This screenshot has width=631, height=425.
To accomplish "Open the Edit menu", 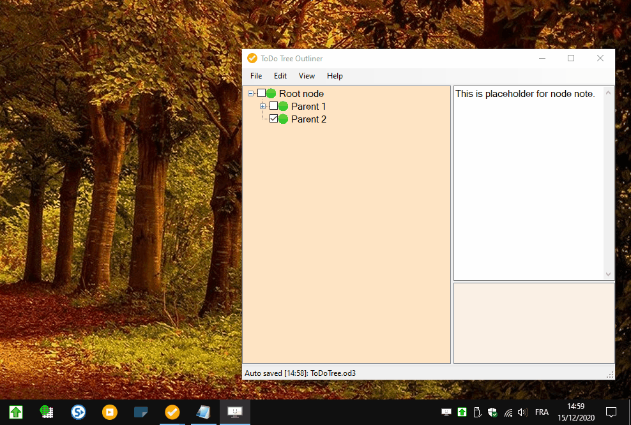I will 280,76.
